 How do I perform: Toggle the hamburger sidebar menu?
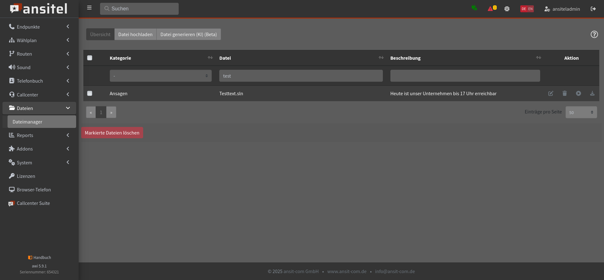pyautogui.click(x=89, y=8)
